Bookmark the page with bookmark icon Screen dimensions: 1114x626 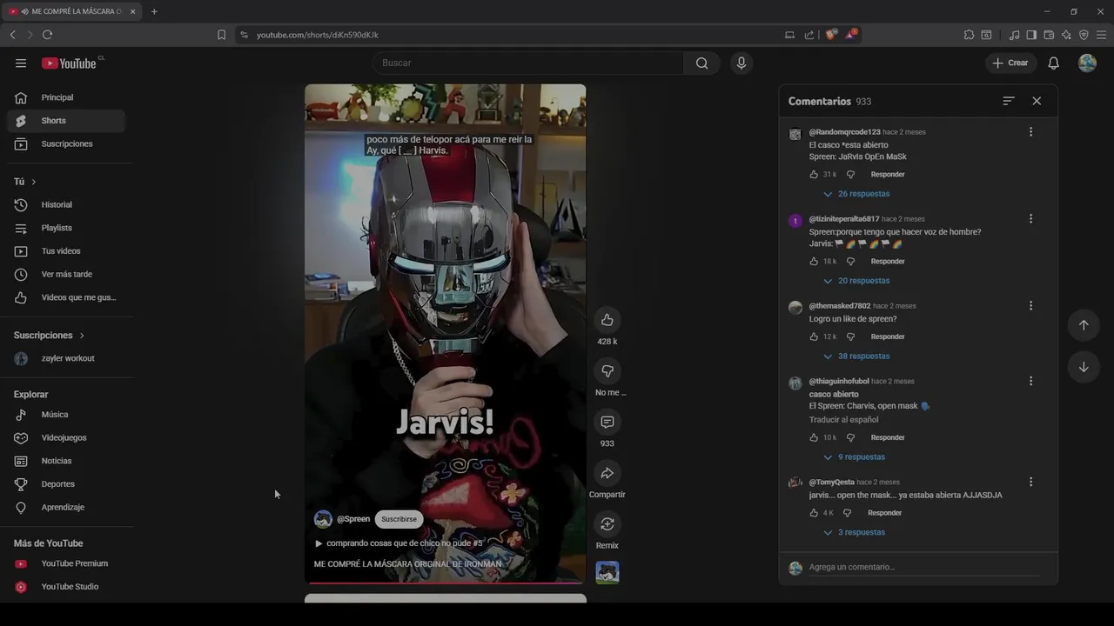pyautogui.click(x=221, y=35)
